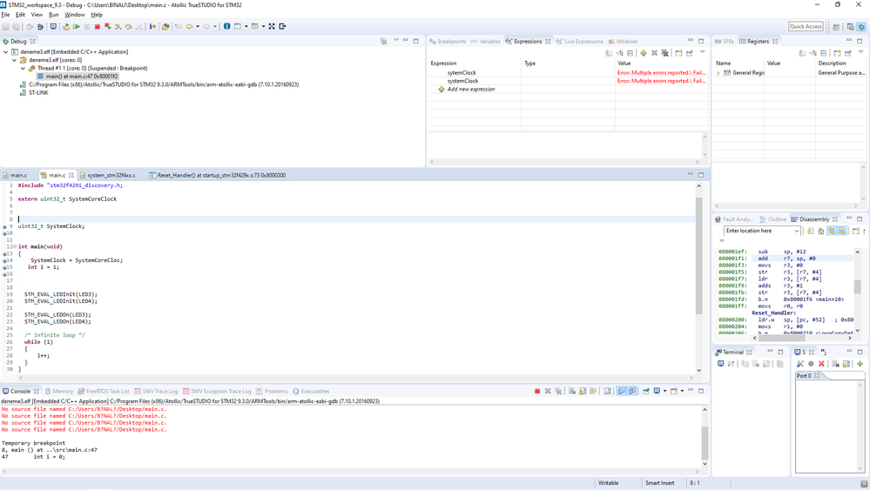Open the Back history dropdown arrow

tap(198, 26)
